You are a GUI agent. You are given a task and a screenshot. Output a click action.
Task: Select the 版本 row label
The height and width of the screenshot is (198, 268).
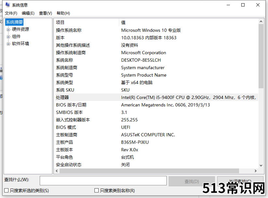pyautogui.click(x=60, y=38)
